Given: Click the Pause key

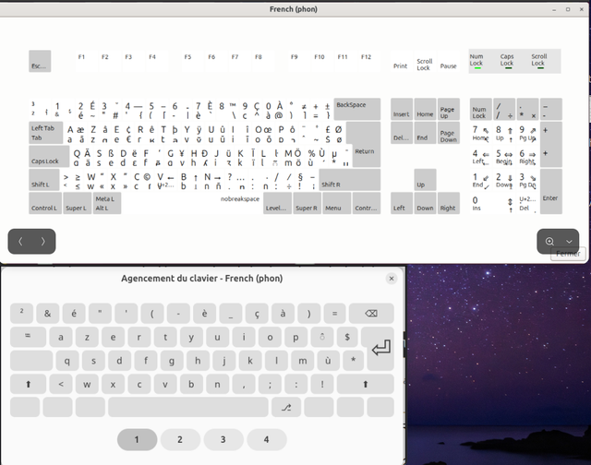Looking at the screenshot, I should 449,61.
